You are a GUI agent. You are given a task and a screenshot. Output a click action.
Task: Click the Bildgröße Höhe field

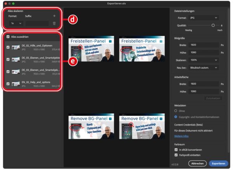203,52
